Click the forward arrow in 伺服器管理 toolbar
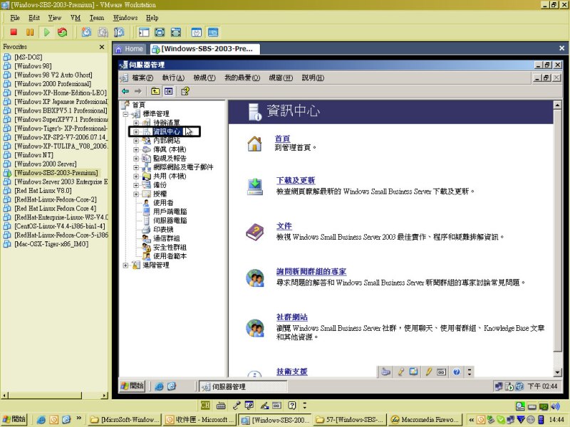This screenshot has height=427, width=570. pyautogui.click(x=138, y=91)
